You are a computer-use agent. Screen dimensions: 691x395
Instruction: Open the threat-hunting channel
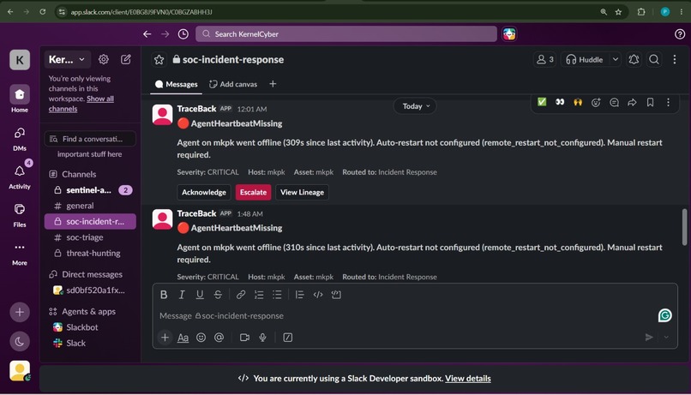pyautogui.click(x=90, y=254)
